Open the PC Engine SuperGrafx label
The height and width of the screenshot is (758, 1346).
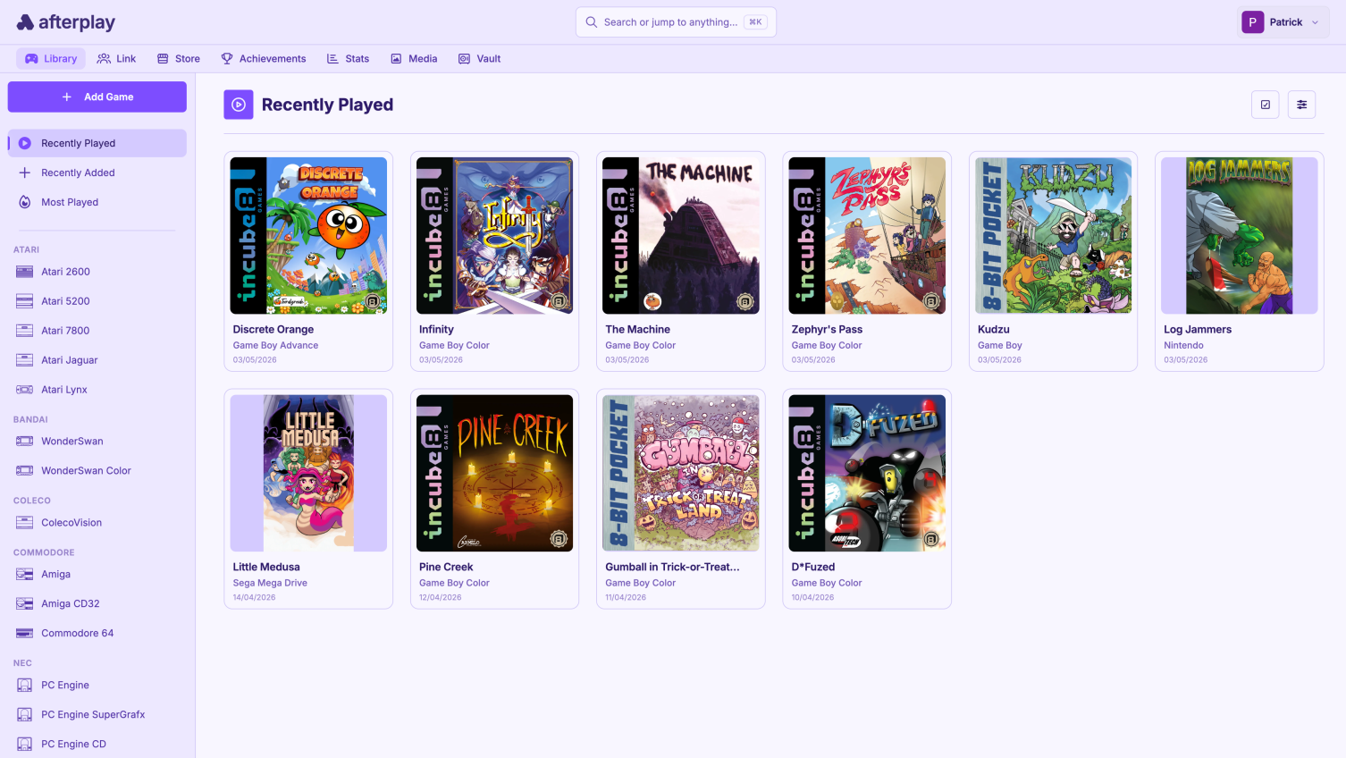point(93,715)
